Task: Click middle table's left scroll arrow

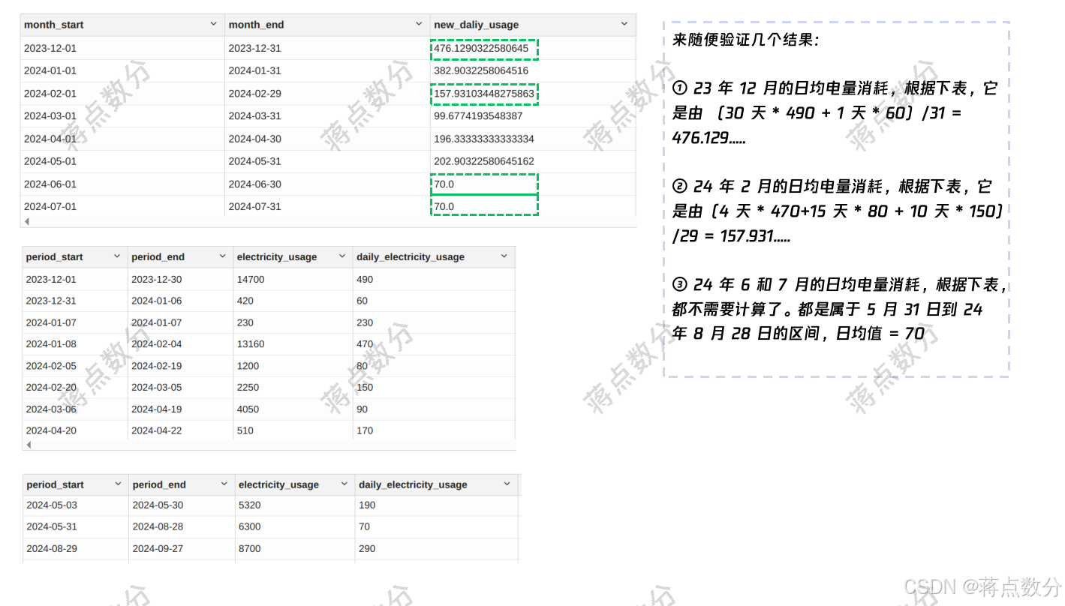Action: [28, 445]
